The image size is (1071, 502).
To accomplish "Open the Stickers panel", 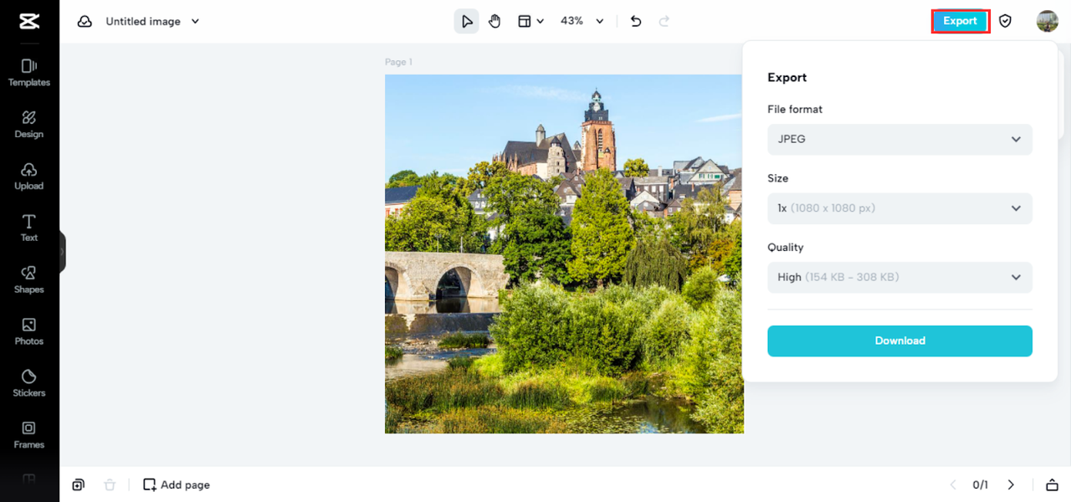I will tap(28, 383).
